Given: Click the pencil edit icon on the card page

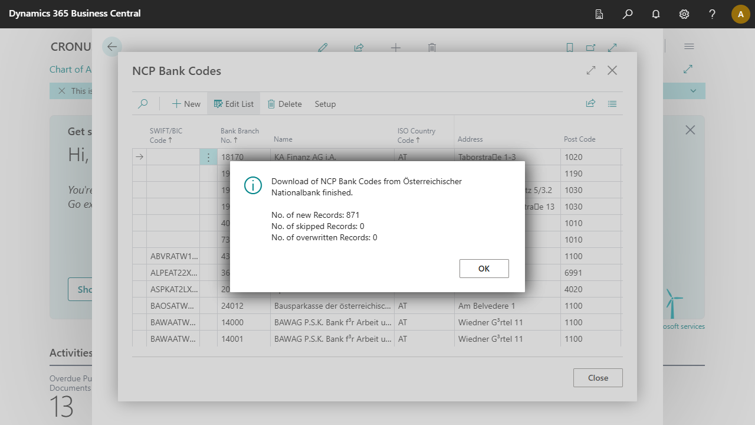Looking at the screenshot, I should coord(323,48).
